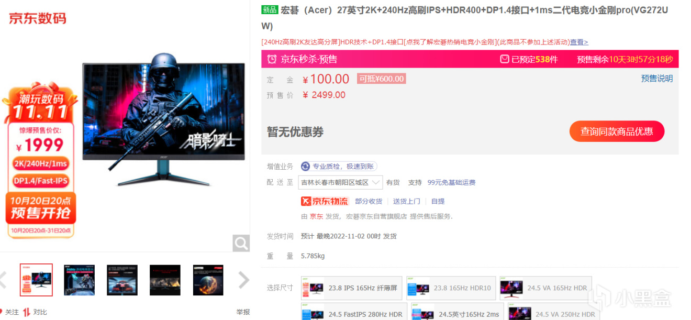Click the 有货 stock status
Viewport: 691px width, 320px height.
[393, 182]
